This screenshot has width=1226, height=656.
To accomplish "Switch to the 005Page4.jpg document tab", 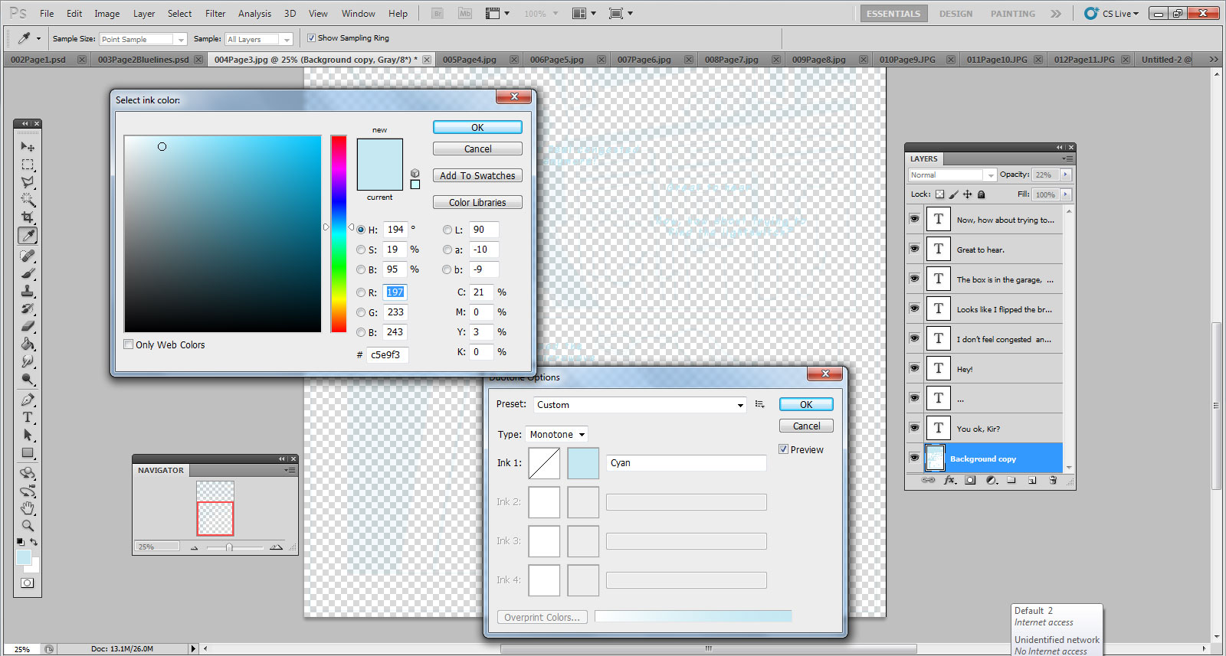I will 470,60.
